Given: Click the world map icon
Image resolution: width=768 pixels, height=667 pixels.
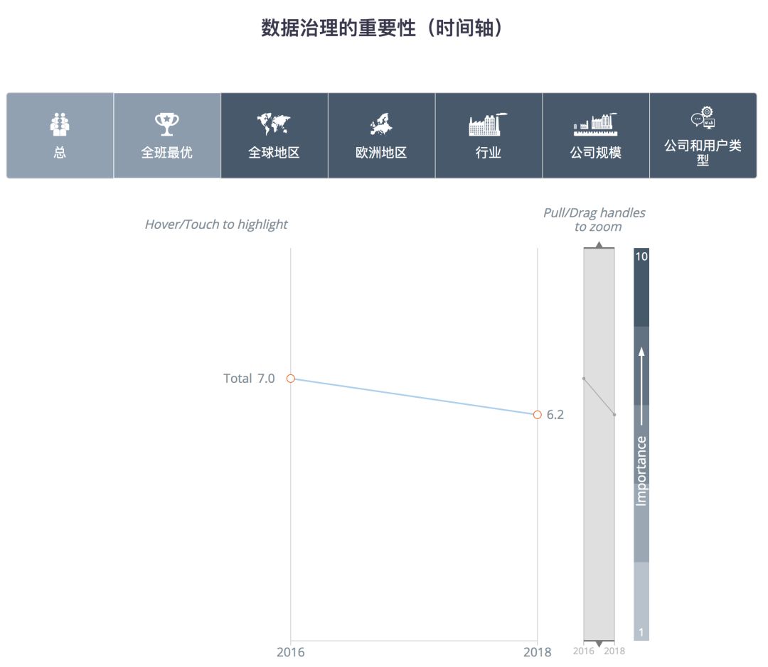Looking at the screenshot, I should (274, 124).
